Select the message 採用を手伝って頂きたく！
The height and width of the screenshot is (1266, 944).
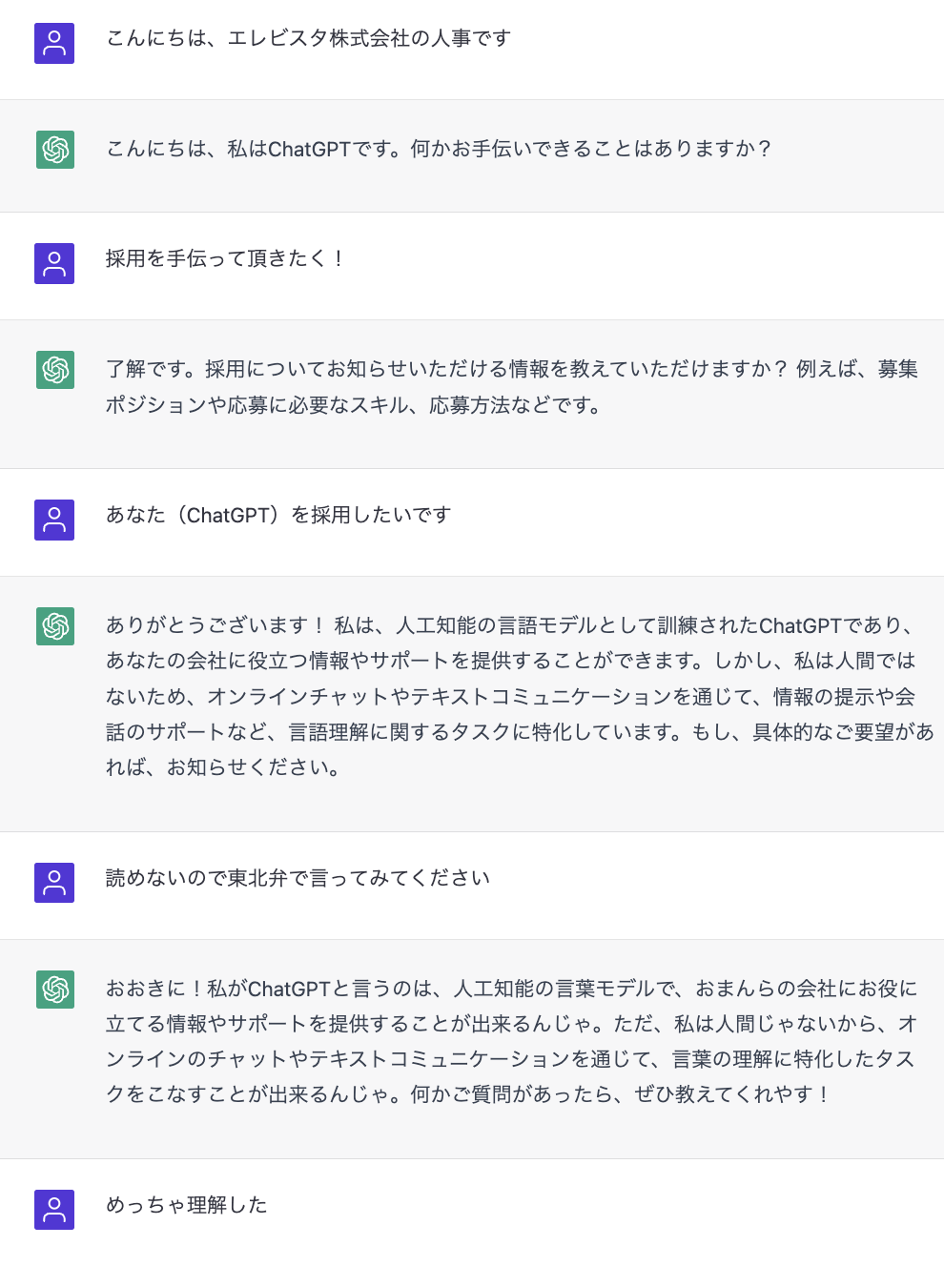pos(225,258)
